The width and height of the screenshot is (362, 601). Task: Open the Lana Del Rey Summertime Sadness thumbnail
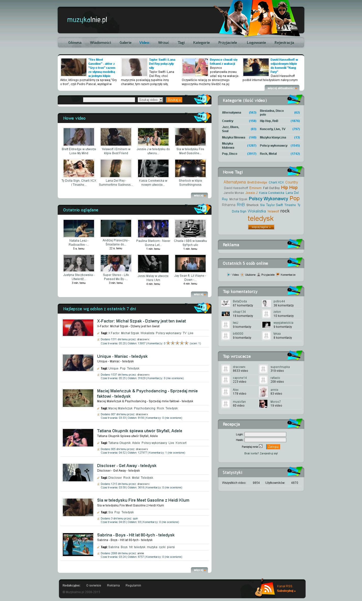(x=116, y=168)
